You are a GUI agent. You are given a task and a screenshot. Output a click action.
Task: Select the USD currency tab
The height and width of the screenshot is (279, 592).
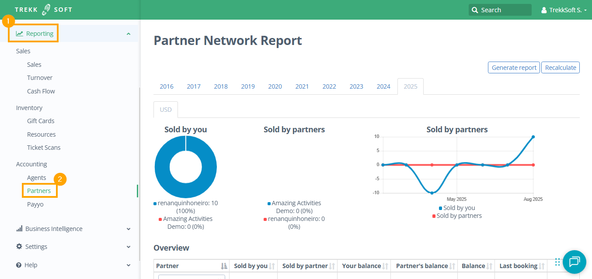pos(166,110)
